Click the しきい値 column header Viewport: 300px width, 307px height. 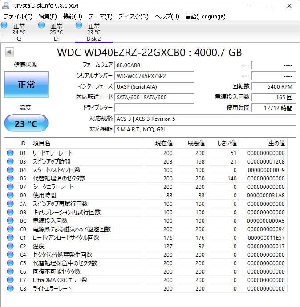[223, 143]
